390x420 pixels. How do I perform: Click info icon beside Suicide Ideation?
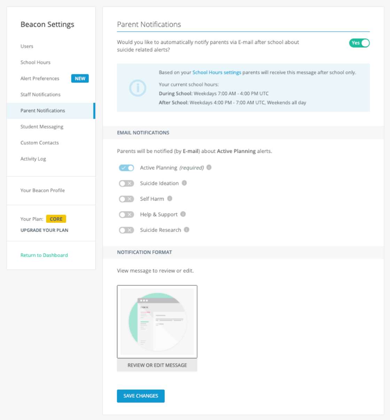(184, 183)
